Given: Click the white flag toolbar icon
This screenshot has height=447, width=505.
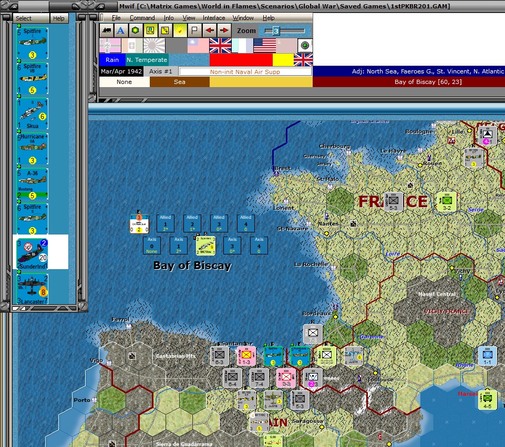Looking at the screenshot, I should coord(194,30).
